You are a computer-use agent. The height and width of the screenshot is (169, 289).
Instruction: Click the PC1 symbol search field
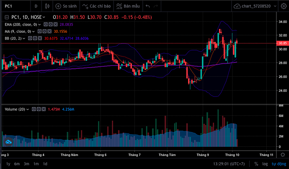[x=15, y=6]
